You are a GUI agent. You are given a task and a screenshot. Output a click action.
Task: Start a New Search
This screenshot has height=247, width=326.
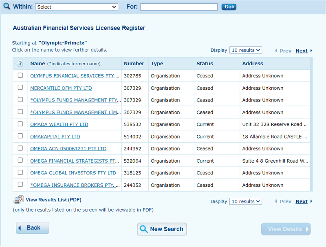tap(162, 229)
